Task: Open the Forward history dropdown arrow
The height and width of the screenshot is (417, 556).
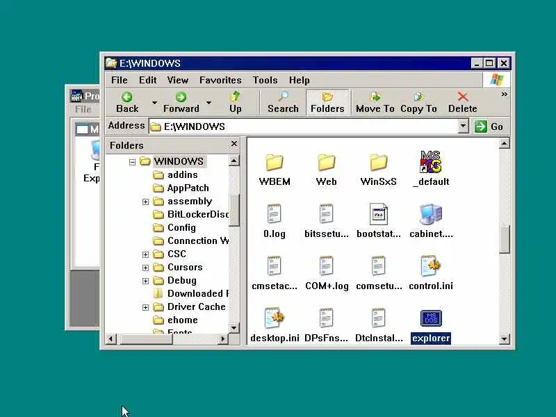Action: 209,102
